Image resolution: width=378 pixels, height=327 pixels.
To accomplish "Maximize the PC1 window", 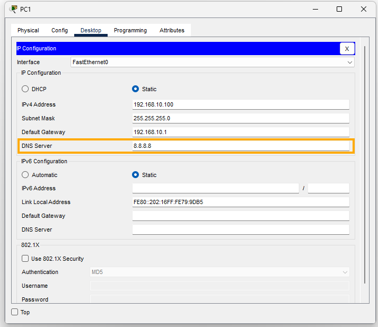I will (x=339, y=9).
